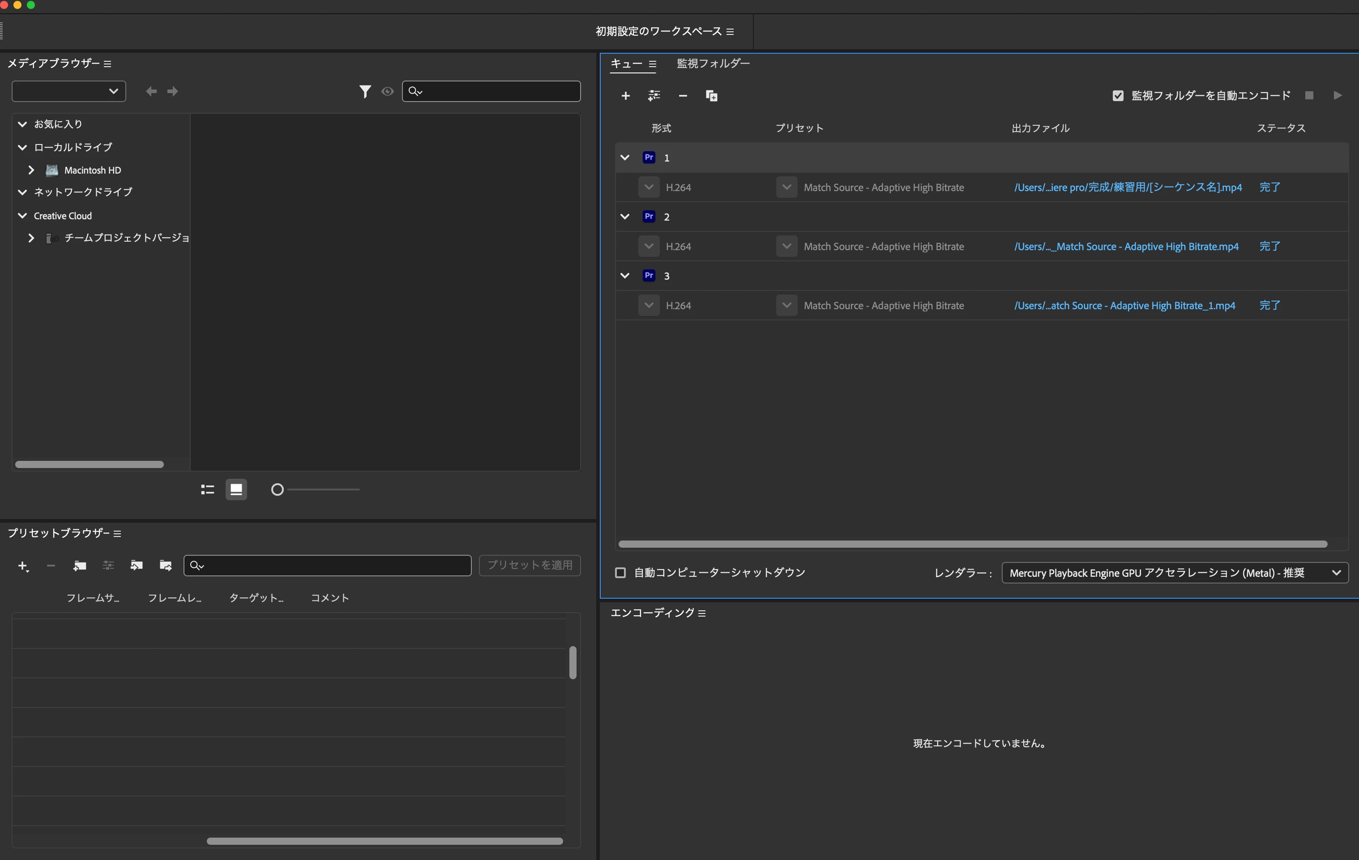Open the レンダラー Mercury Playback Engine dropdown

coord(1175,573)
